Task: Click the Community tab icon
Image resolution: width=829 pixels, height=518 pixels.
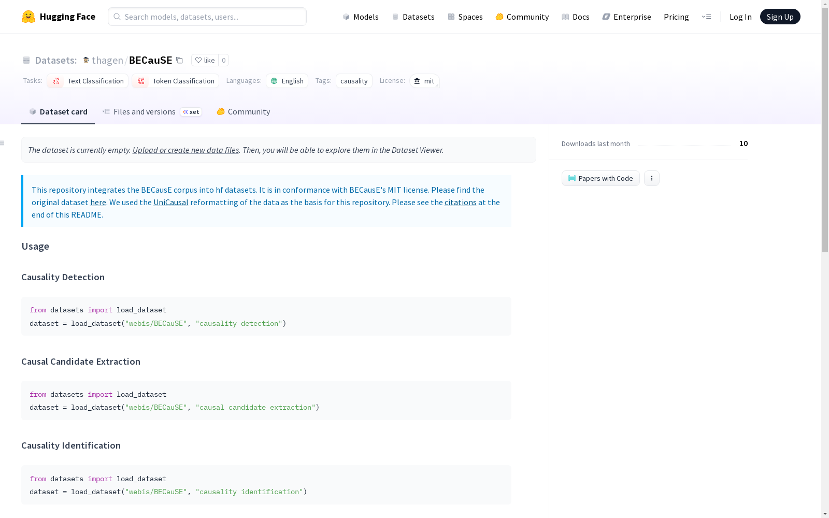Action: pyautogui.click(x=221, y=111)
